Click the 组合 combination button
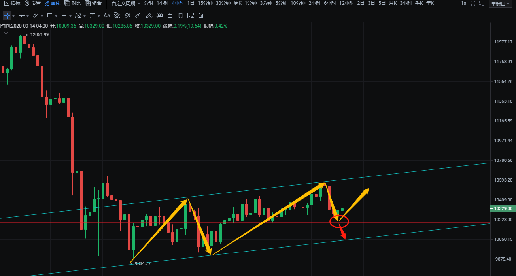 pos(93,3)
